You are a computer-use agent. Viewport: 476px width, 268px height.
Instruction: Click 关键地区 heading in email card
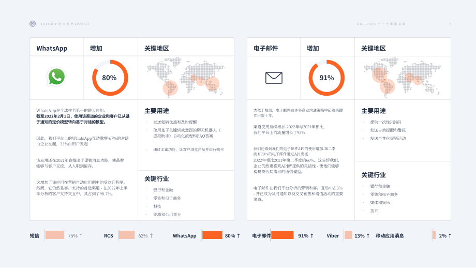pyautogui.click(x=374, y=48)
